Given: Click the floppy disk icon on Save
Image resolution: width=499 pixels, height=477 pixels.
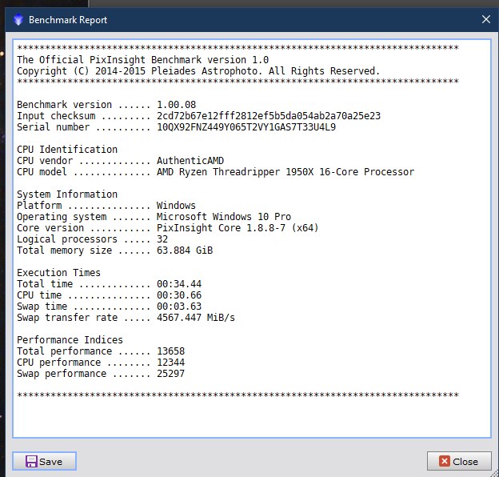Looking at the screenshot, I should point(31,462).
